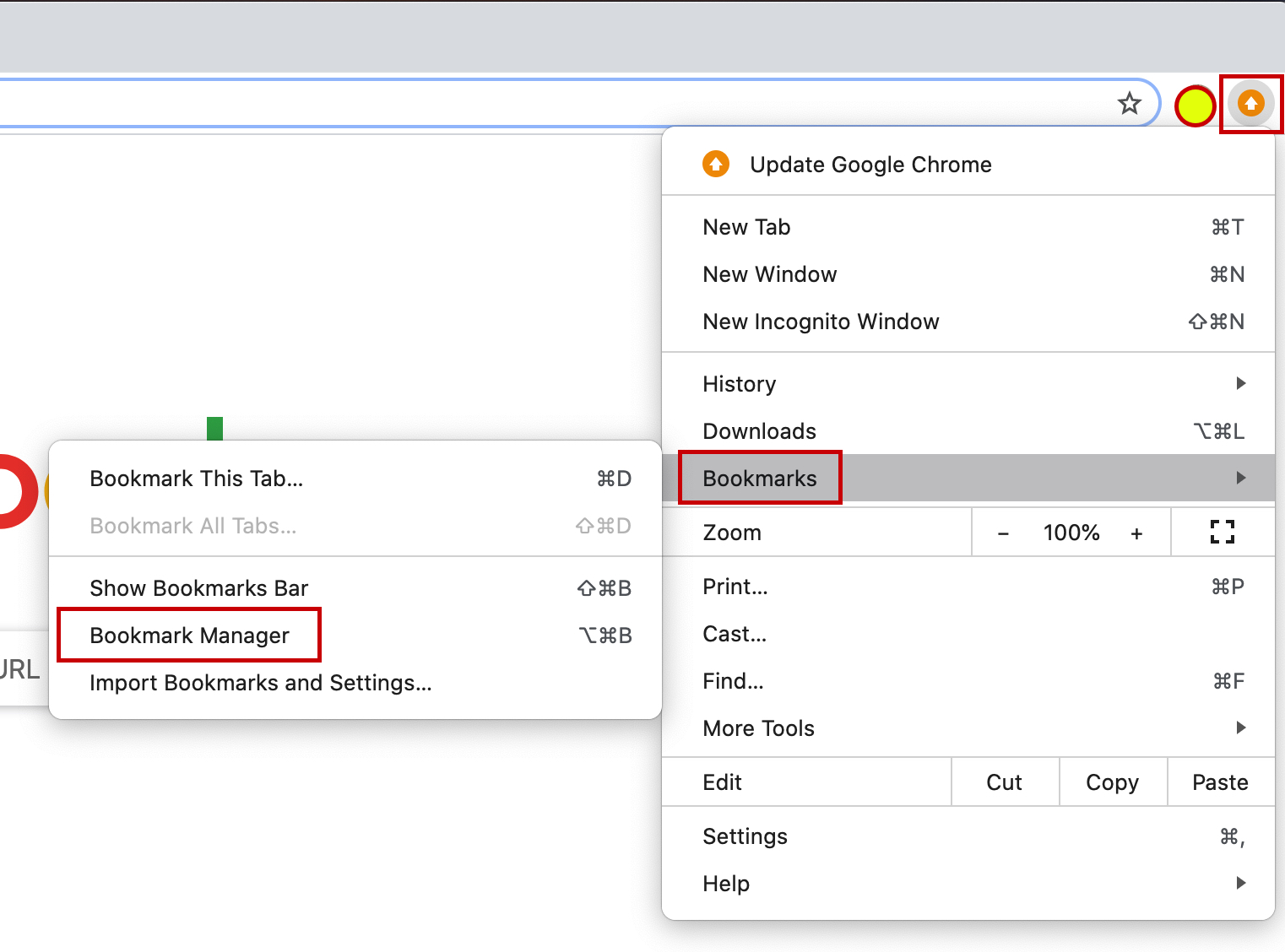
Task: Click inside the address bar
Action: pyautogui.click(x=507, y=102)
